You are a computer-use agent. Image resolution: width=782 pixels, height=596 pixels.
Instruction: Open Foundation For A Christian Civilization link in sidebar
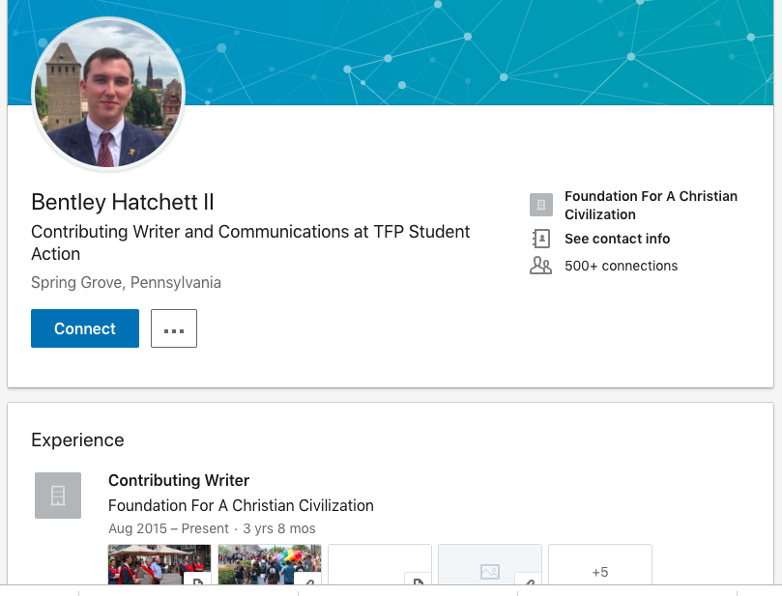(651, 206)
